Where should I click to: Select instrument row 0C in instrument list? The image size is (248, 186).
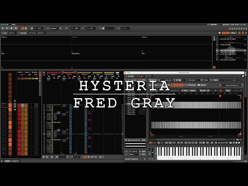[x=231, y=60]
